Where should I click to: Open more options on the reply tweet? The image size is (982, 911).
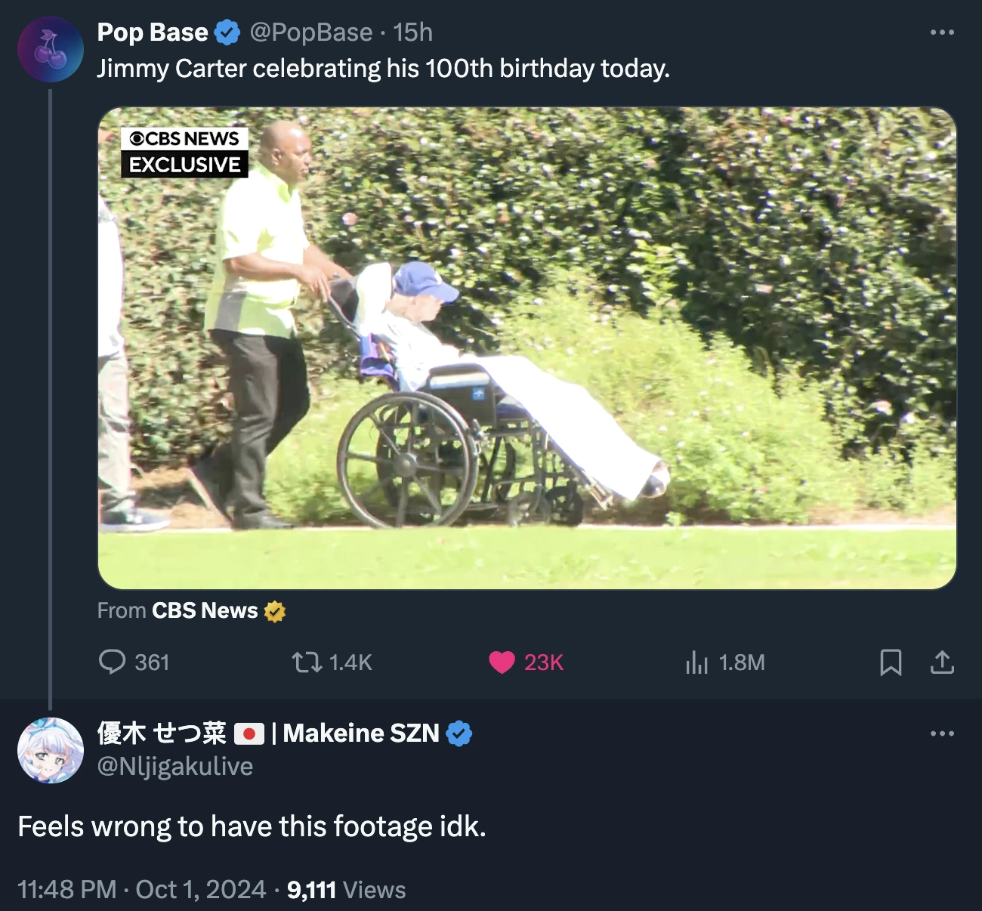tap(942, 733)
